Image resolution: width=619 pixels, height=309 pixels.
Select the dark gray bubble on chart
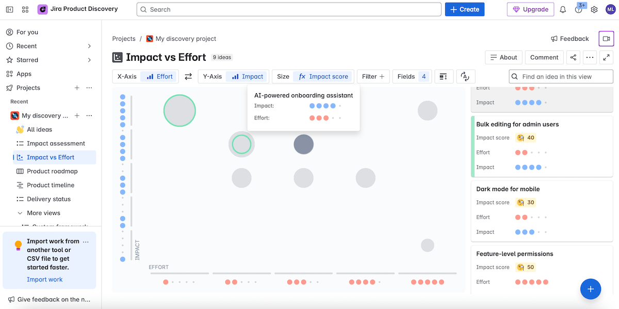[x=303, y=145]
